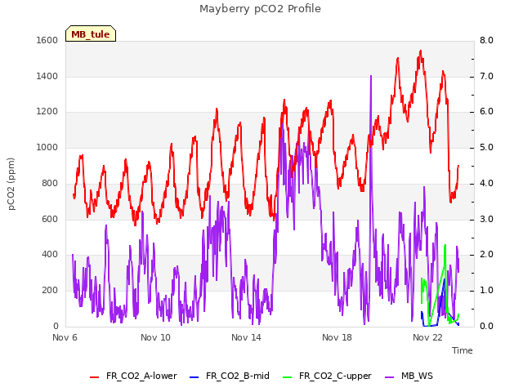Select the MB_WS legend label
This screenshot has width=523, height=392.
417,376
